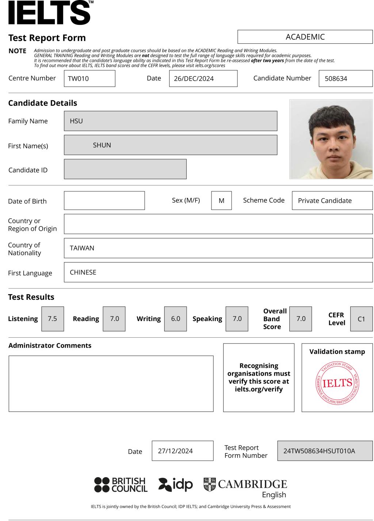Click the Writing score box 6.0
Viewport: 374px width, 521px height.
176,319
